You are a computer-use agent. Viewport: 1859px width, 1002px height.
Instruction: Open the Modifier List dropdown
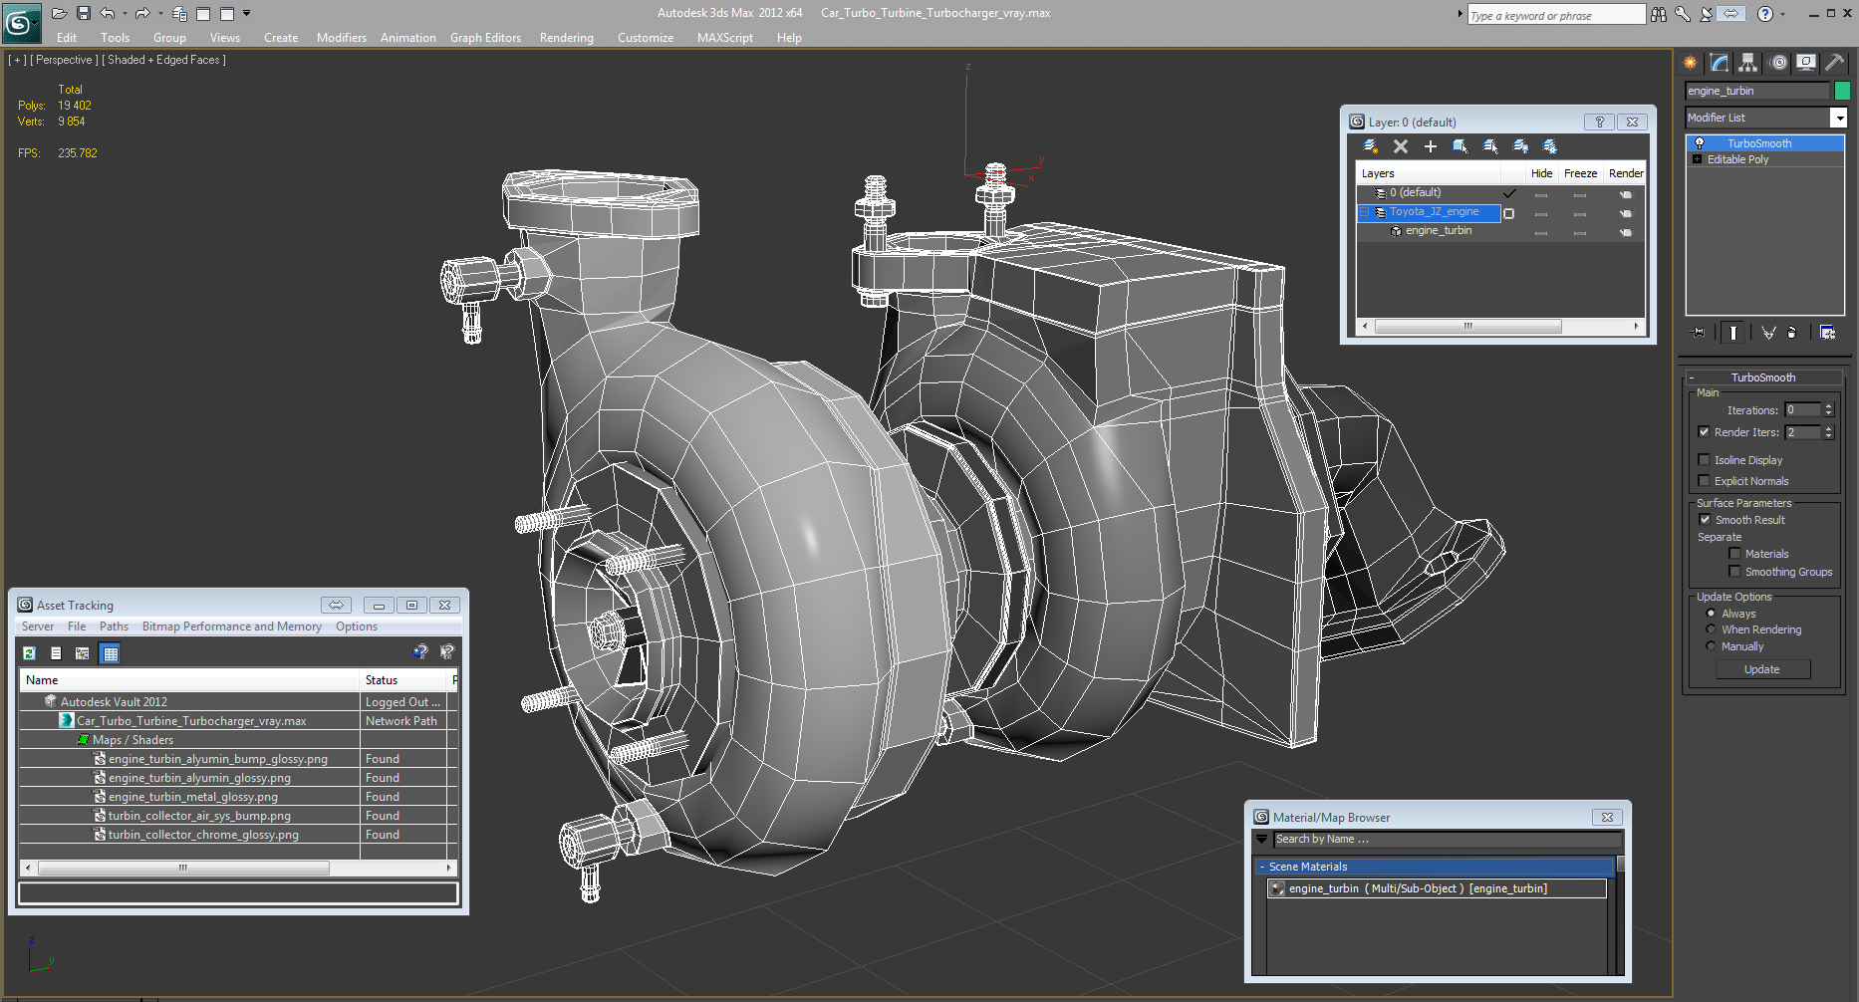[1839, 118]
